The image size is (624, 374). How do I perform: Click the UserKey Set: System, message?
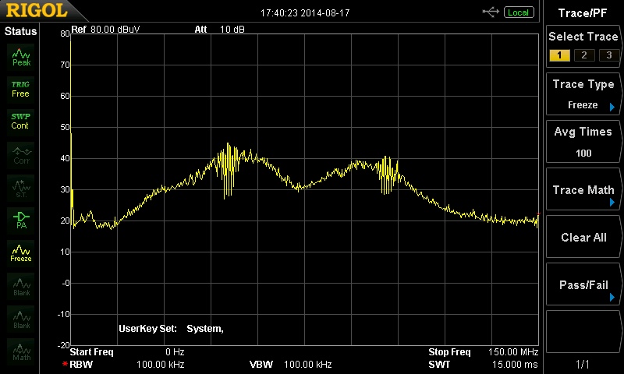(171, 329)
